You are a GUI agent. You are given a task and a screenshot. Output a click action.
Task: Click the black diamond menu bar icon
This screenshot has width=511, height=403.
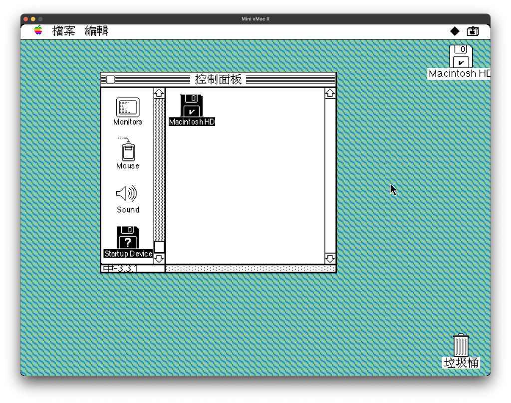(455, 31)
